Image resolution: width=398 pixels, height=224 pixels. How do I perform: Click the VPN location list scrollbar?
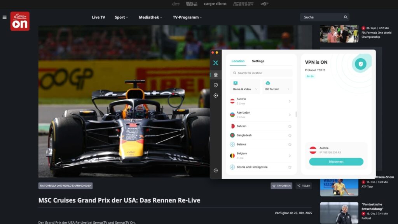pos(296,114)
